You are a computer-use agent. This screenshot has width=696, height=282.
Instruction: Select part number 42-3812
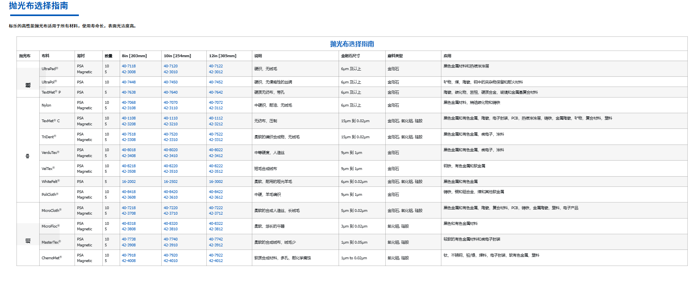[x=216, y=229]
